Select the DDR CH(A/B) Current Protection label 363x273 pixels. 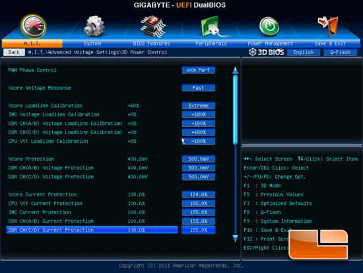[x=51, y=221]
